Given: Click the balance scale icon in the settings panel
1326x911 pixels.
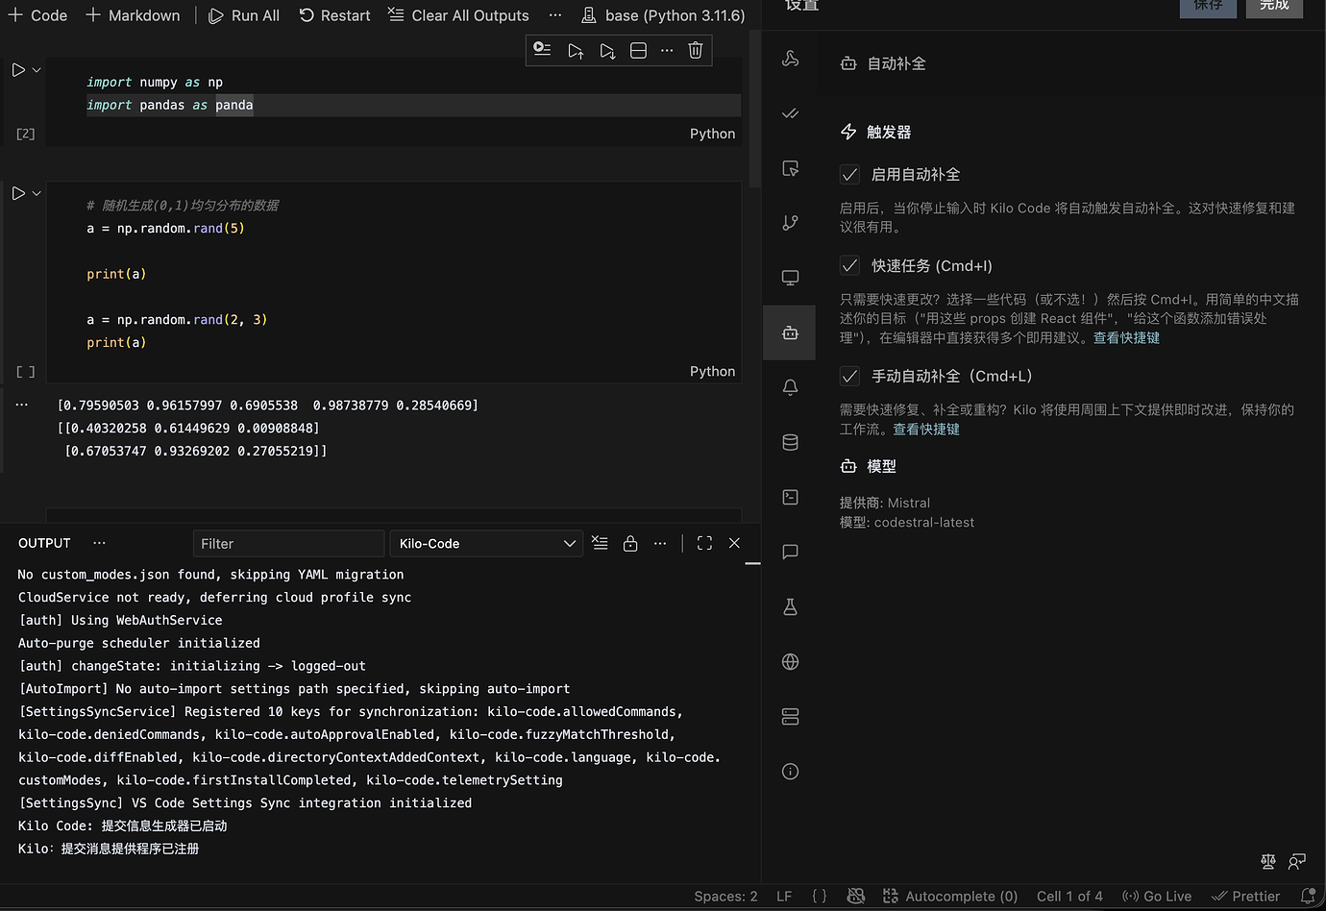Looking at the screenshot, I should [1268, 861].
